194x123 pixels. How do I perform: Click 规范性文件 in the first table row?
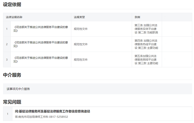tap(81, 29)
